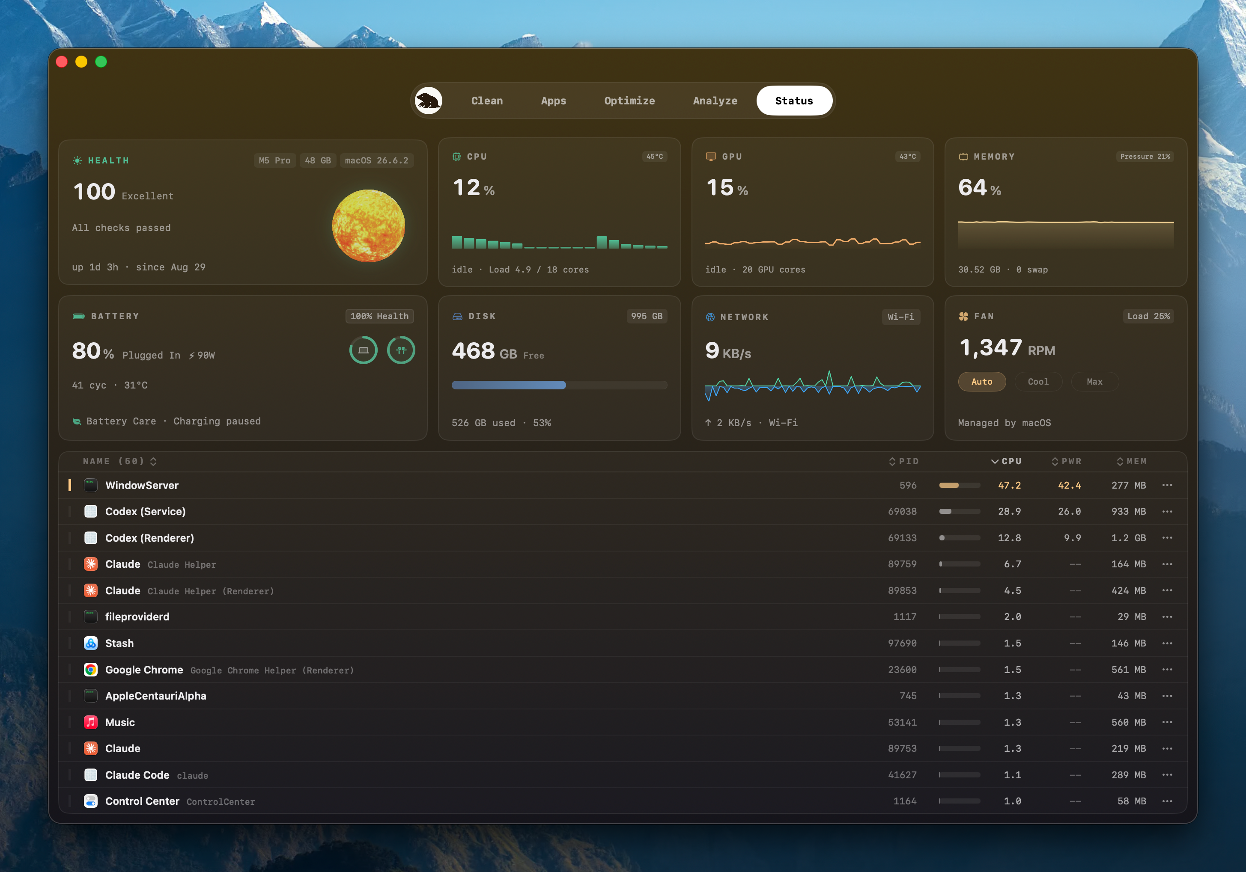Switch fan mode to Max
The height and width of the screenshot is (872, 1246).
pyautogui.click(x=1094, y=382)
